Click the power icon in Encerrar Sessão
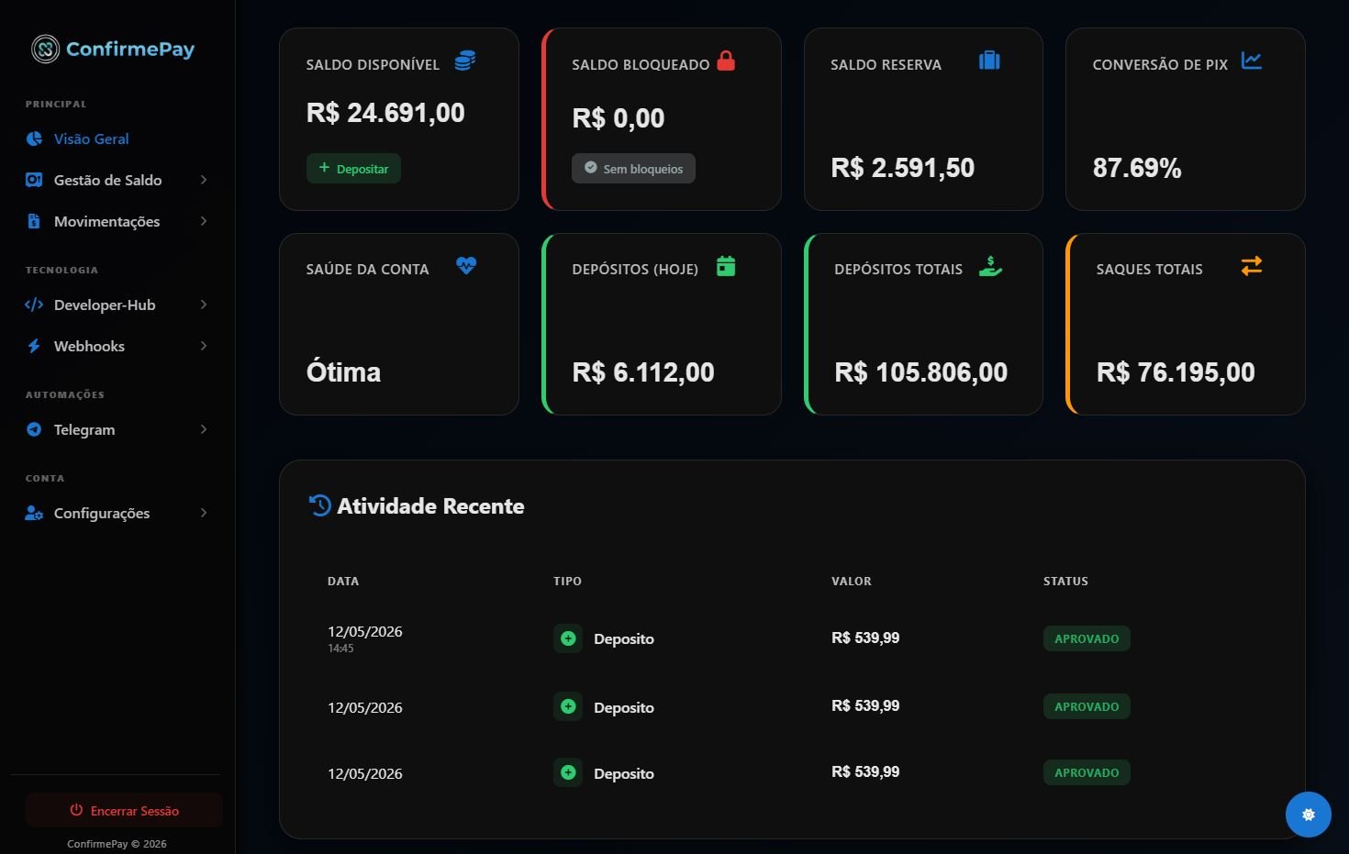Viewport: 1349px width, 854px height. (76, 810)
